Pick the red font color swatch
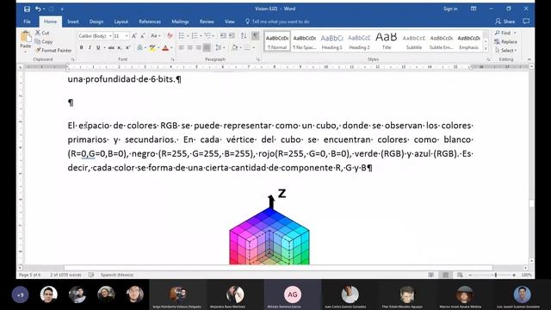Image resolution: width=551 pixels, height=310 pixels. pos(165,47)
